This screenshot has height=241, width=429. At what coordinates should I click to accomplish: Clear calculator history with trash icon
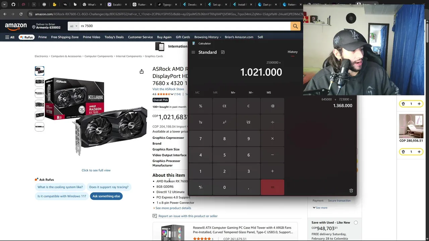point(351,190)
